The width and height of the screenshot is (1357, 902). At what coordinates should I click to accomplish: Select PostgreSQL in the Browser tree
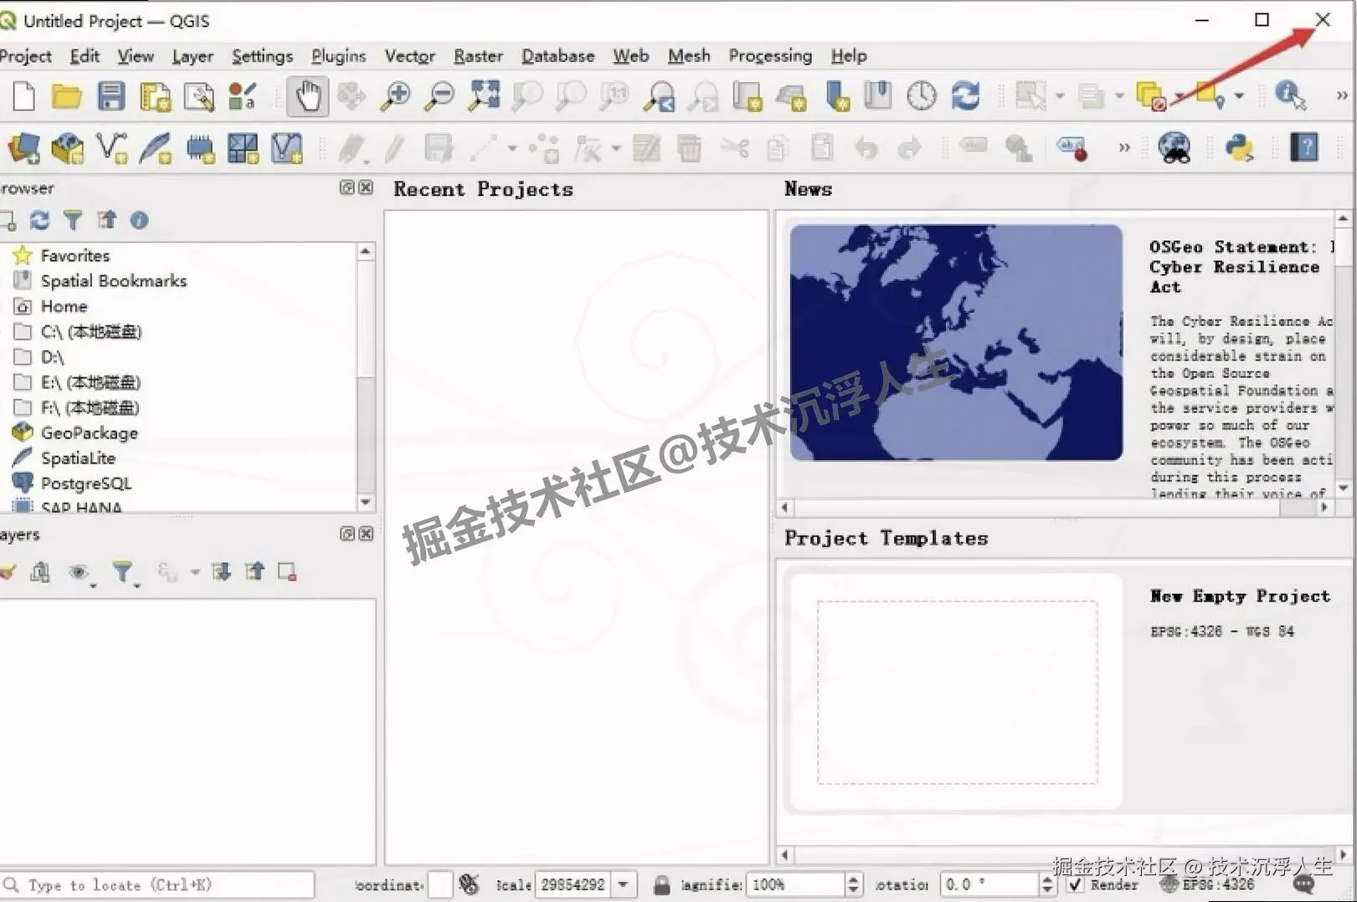tap(85, 484)
